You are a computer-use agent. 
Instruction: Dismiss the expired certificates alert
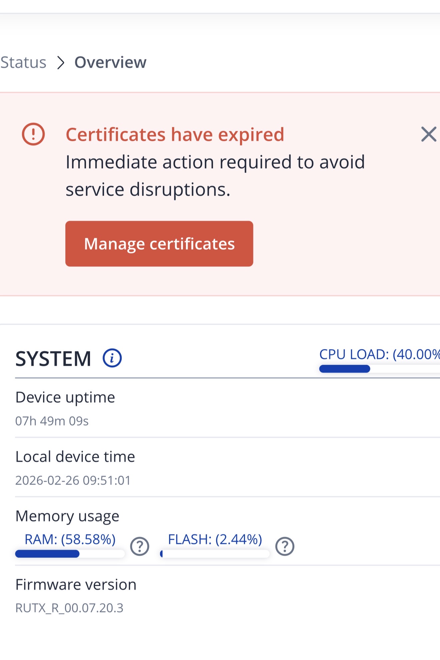pos(428,135)
